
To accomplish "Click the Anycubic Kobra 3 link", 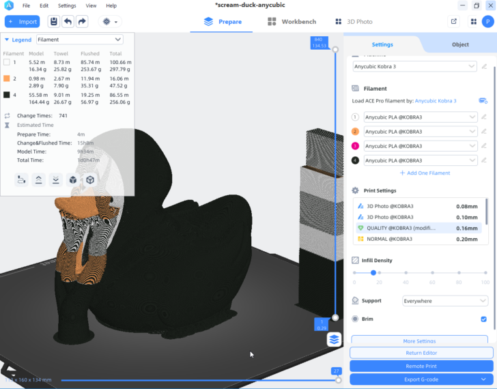I will (x=436, y=101).
